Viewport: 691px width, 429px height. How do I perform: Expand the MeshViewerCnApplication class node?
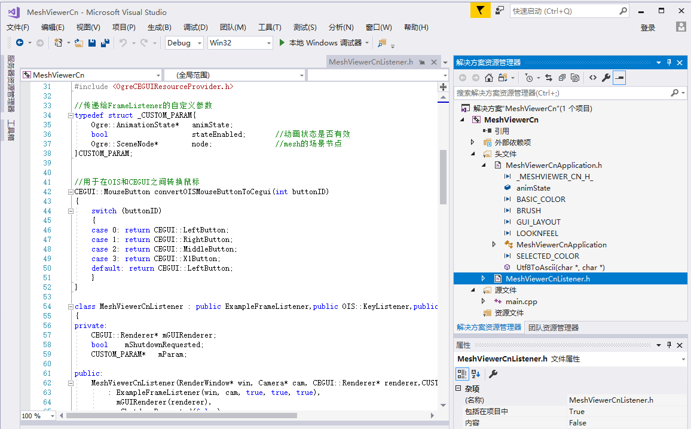click(494, 244)
